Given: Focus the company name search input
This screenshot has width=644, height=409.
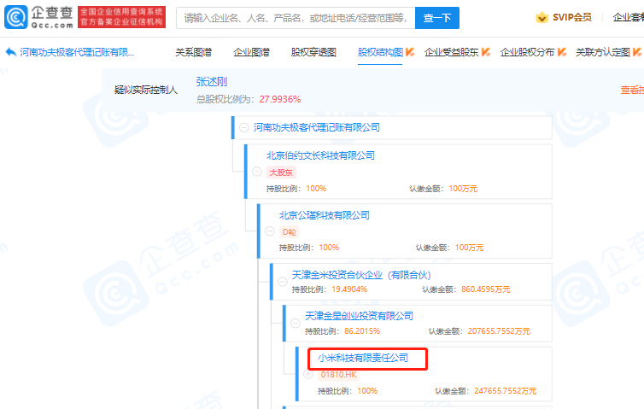Looking at the screenshot, I should pyautogui.click(x=296, y=18).
